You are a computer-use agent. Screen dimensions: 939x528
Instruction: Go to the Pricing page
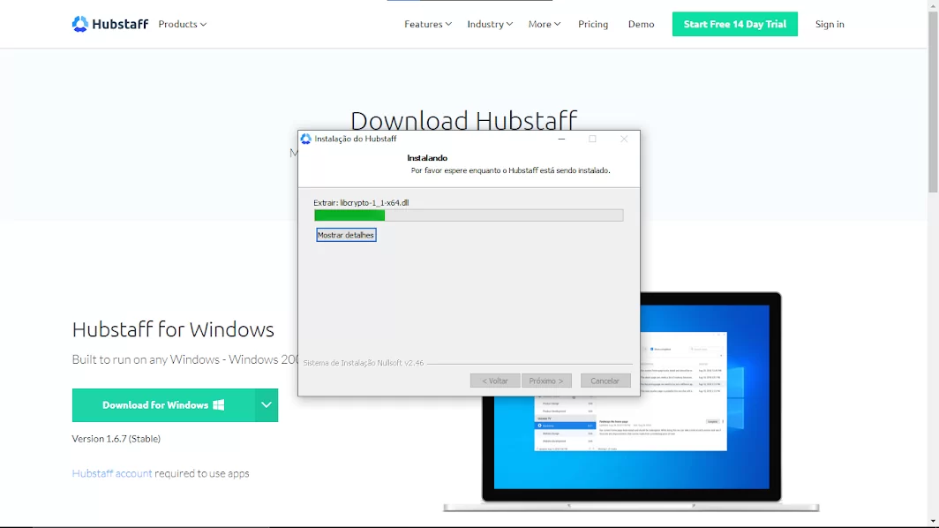click(x=593, y=24)
